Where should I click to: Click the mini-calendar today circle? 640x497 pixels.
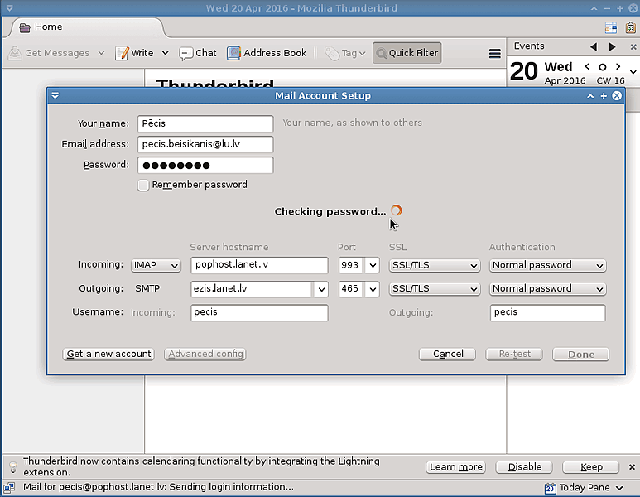603,67
